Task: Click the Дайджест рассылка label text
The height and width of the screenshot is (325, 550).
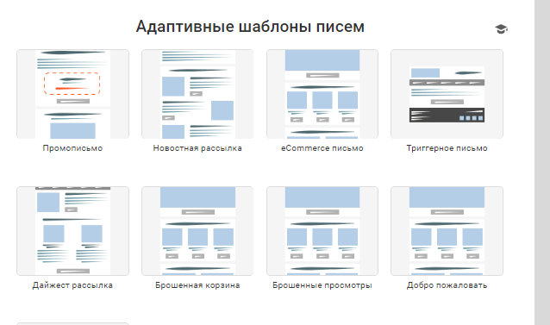Action: [72, 285]
